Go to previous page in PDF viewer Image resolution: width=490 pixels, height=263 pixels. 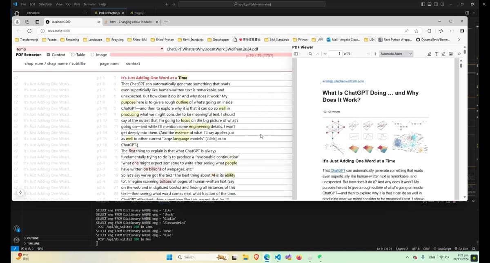pyautogui.click(x=318, y=54)
